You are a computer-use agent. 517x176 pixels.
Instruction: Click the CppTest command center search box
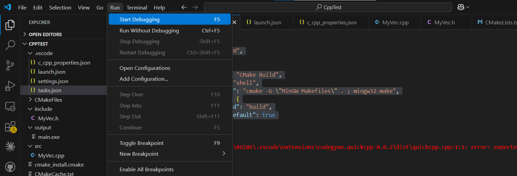click(x=328, y=7)
